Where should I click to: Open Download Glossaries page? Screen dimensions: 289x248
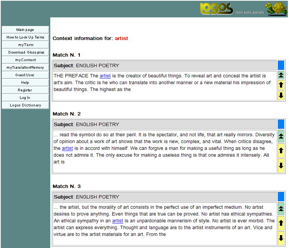(25, 52)
